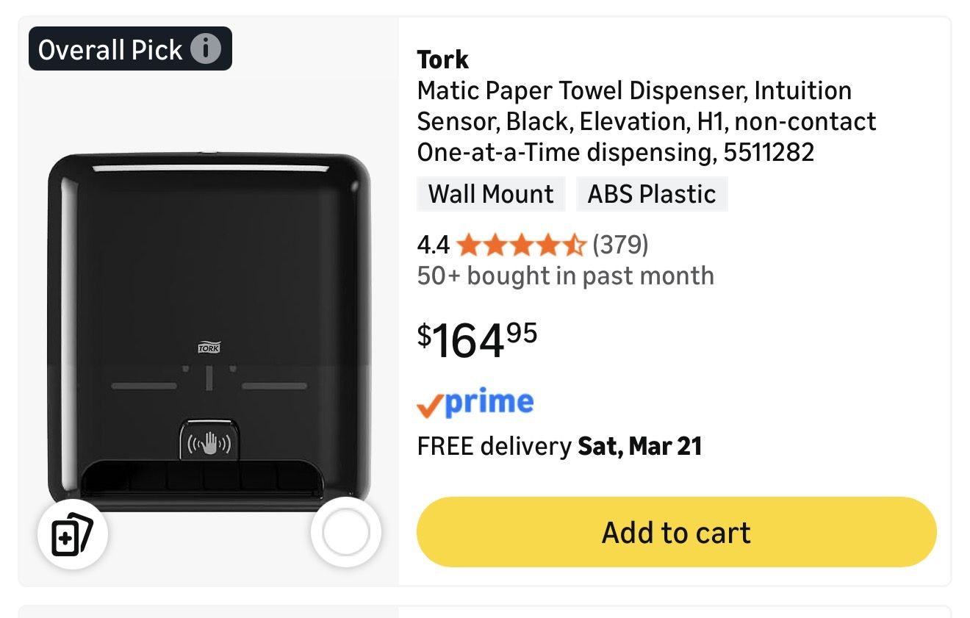Click the Overall Pick badge label

click(x=110, y=49)
